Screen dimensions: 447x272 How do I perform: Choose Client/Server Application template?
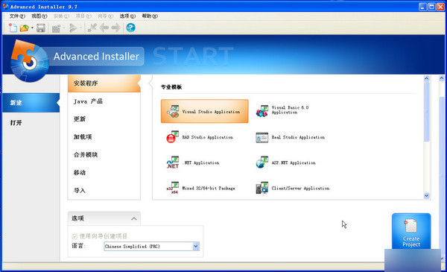pos(293,189)
